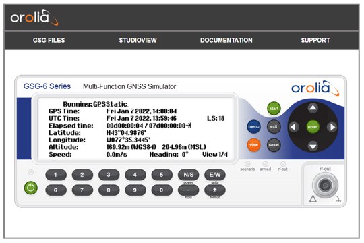Image resolution: width=364 pixels, height=243 pixels.
Task: Click the decimal point hold key
Action: (x=188, y=190)
